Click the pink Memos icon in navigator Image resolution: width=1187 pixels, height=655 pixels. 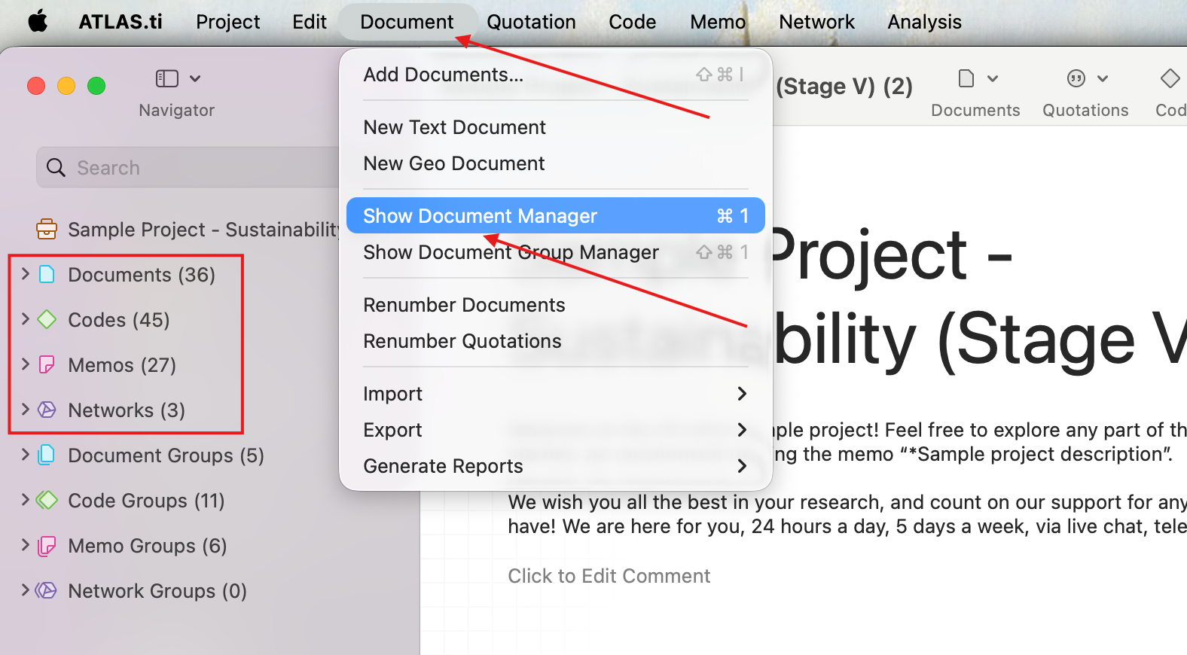point(47,364)
